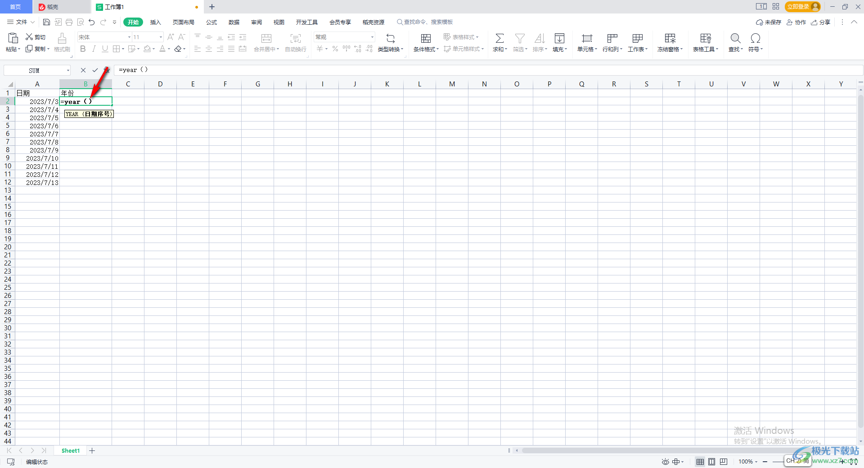864x468 pixels.
Task: Toggle Underline formatting
Action: (105, 49)
